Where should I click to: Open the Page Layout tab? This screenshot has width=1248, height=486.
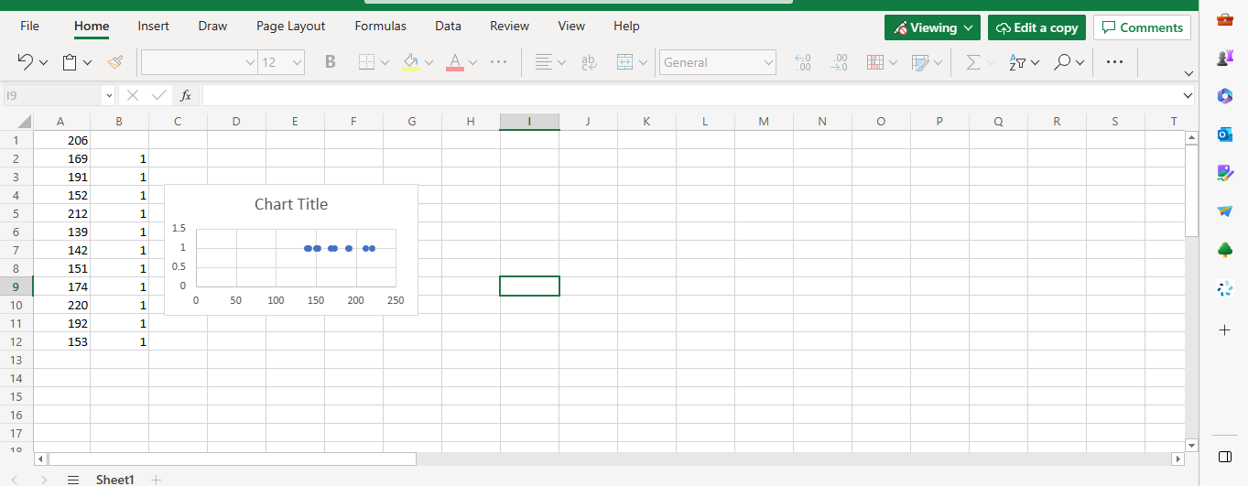click(x=291, y=27)
